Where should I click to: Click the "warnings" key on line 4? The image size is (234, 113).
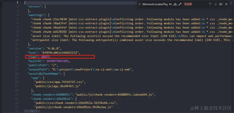pyautogui.click(x=36, y=15)
